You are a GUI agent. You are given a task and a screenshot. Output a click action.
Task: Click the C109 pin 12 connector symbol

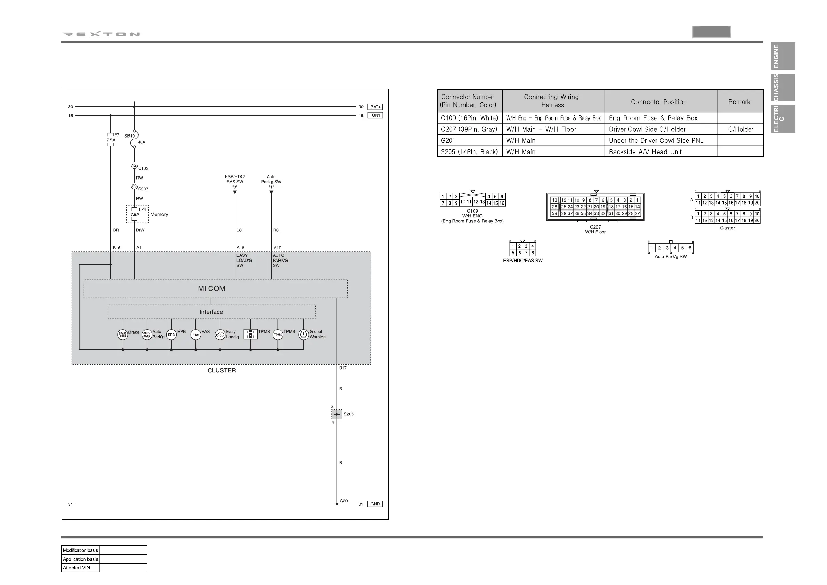(134, 166)
